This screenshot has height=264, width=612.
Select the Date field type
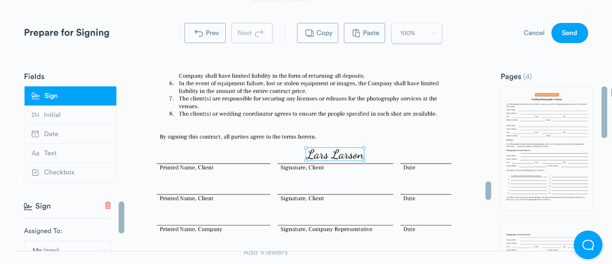click(70, 134)
